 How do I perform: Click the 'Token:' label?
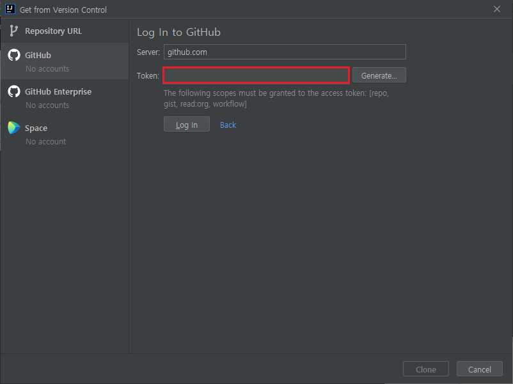[148, 76]
